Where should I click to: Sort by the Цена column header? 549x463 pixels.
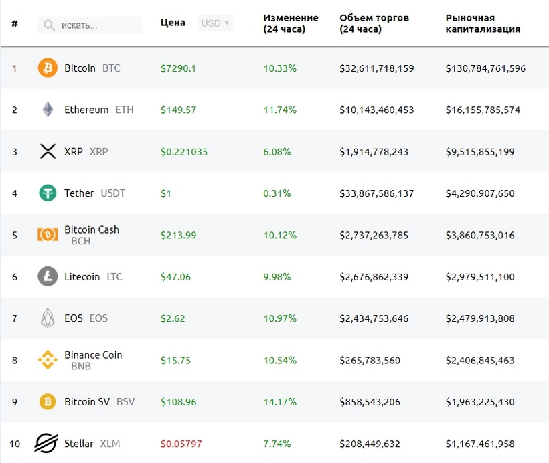click(x=173, y=23)
